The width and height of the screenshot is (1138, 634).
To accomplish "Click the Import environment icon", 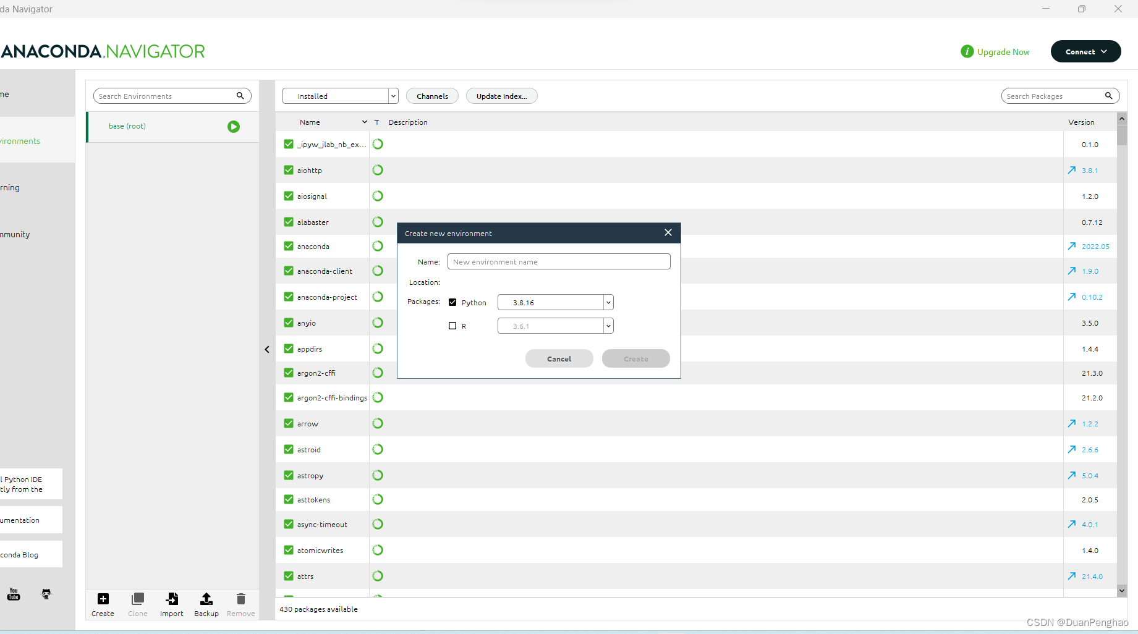I will click(172, 599).
